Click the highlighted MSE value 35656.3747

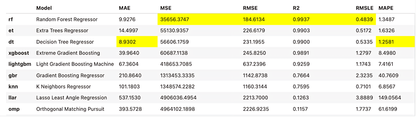175,19
